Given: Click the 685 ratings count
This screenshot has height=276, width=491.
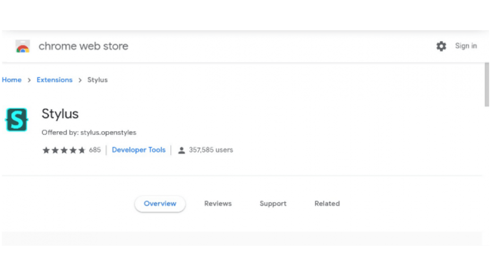Looking at the screenshot, I should tap(95, 150).
